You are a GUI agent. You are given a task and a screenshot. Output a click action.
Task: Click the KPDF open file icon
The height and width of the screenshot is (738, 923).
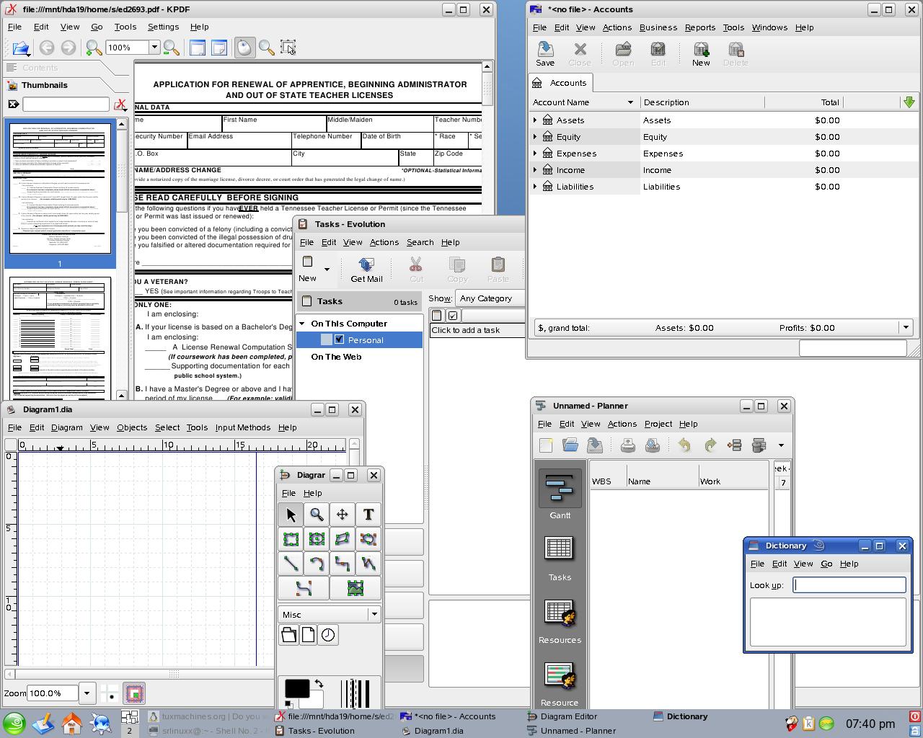pyautogui.click(x=20, y=48)
